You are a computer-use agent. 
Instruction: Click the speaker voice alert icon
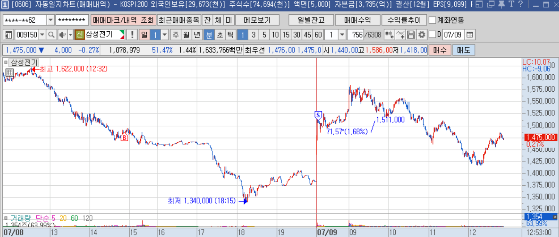(x=62, y=35)
